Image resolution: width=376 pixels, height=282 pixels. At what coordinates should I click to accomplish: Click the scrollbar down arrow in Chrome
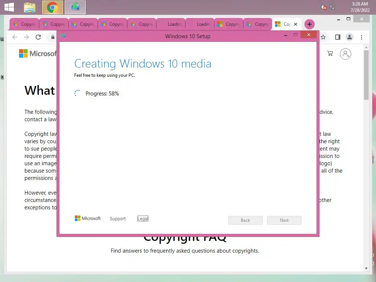pyautogui.click(x=366, y=268)
